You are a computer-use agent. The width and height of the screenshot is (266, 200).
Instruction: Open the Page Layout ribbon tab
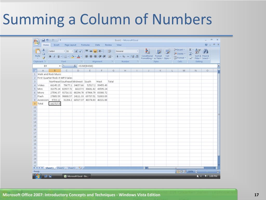click(70, 45)
